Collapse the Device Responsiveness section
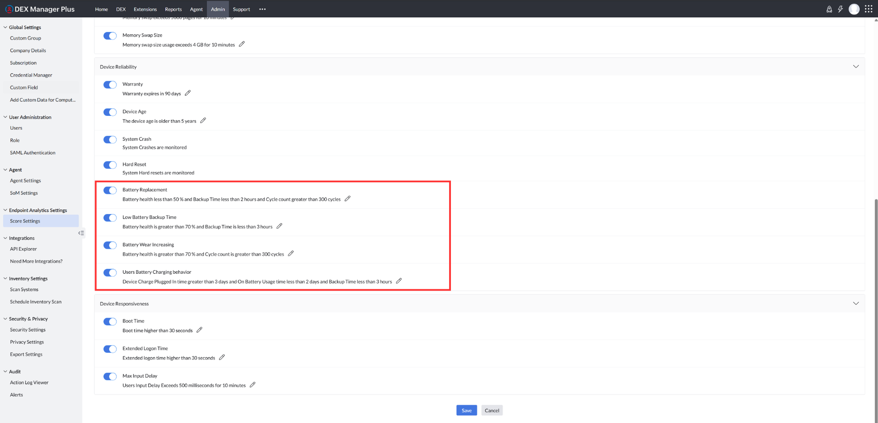This screenshot has height=423, width=878. click(x=856, y=303)
